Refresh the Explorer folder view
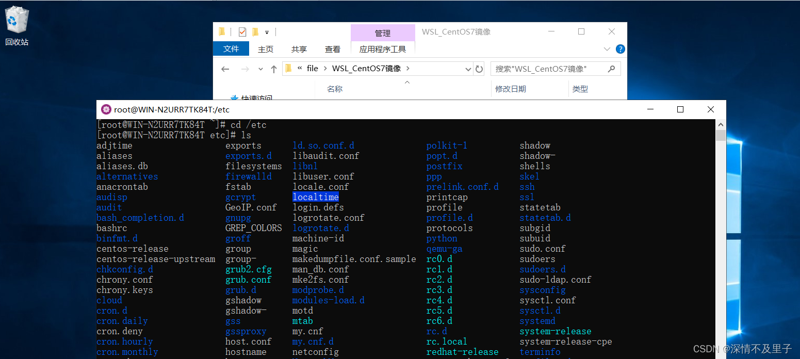Viewport: 800px width, 359px height. [479, 69]
